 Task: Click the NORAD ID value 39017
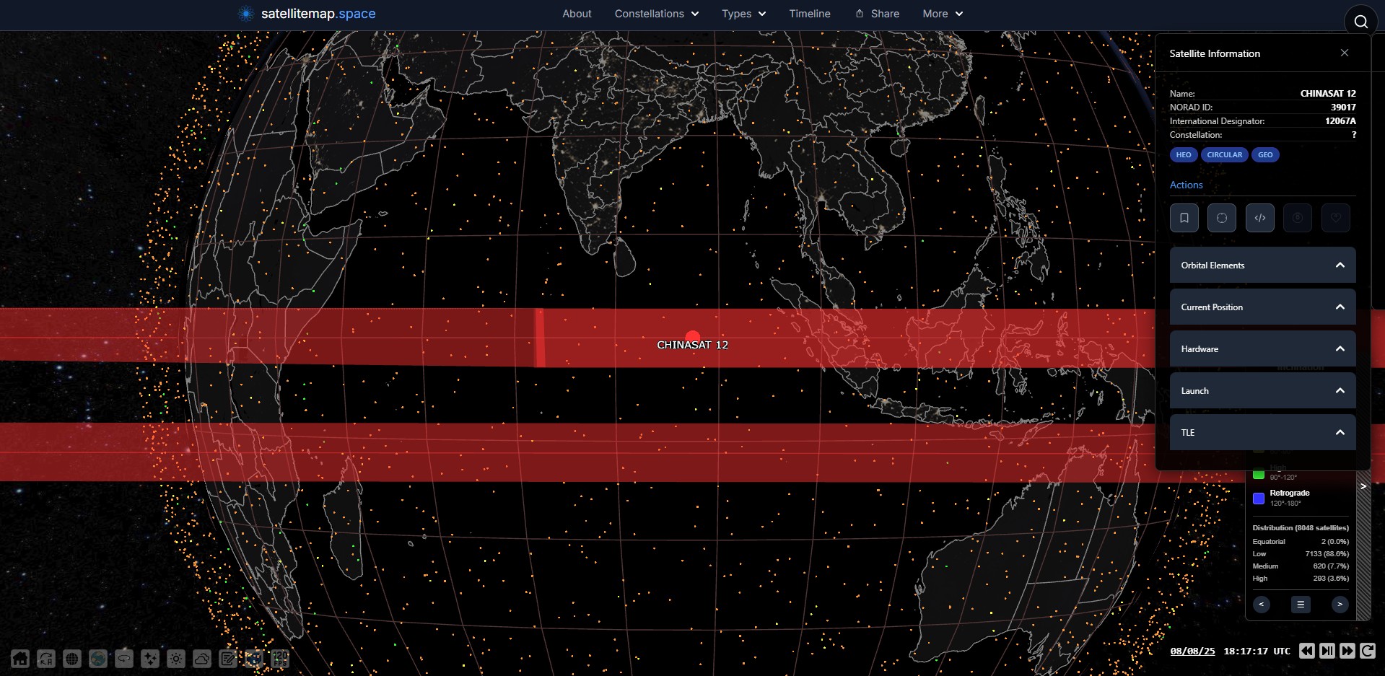pyautogui.click(x=1343, y=107)
